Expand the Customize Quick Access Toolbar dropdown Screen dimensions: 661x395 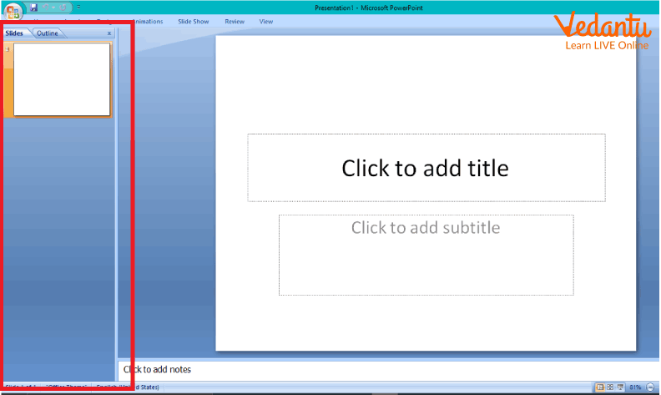tap(78, 7)
